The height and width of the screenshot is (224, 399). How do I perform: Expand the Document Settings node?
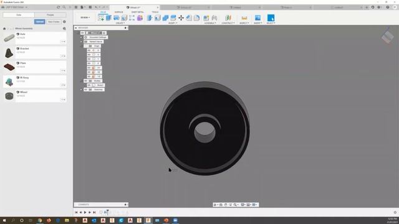tap(82, 37)
